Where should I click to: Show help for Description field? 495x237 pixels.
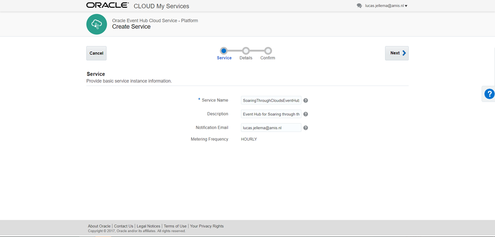click(306, 114)
